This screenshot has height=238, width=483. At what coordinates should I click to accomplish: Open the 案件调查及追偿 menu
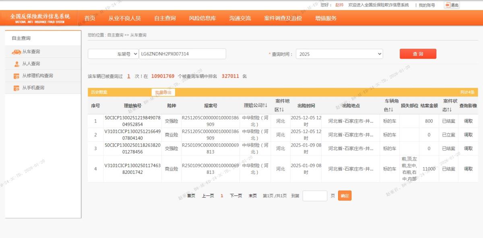[283, 18]
